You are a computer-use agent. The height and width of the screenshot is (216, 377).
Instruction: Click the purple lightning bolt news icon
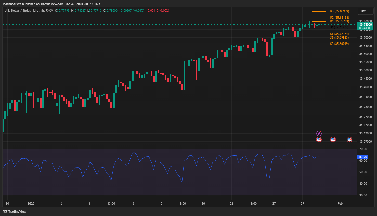point(319,133)
